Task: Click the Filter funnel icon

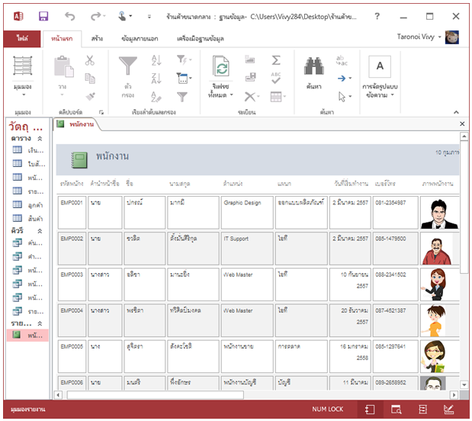Action: pyautogui.click(x=127, y=67)
